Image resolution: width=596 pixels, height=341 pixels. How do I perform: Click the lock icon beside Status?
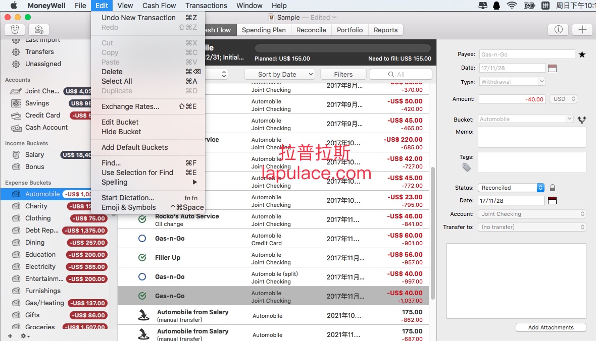553,188
